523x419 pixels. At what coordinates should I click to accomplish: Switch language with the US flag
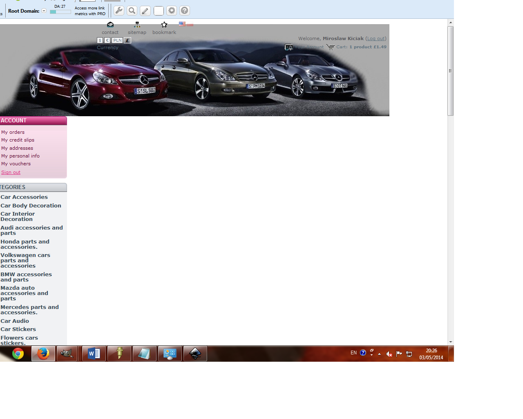182,24
